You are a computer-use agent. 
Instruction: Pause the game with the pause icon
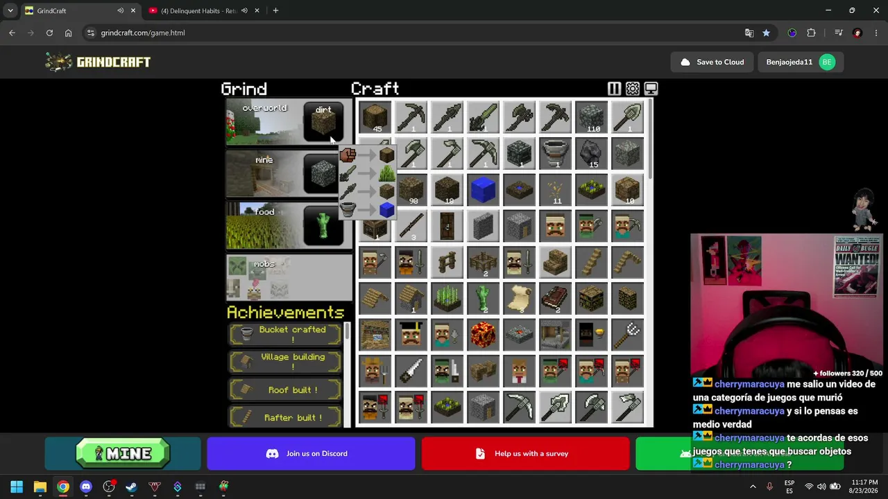tap(614, 89)
